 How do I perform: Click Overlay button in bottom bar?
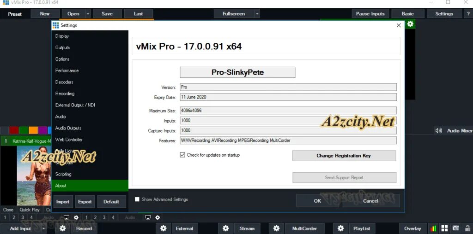[412, 228]
